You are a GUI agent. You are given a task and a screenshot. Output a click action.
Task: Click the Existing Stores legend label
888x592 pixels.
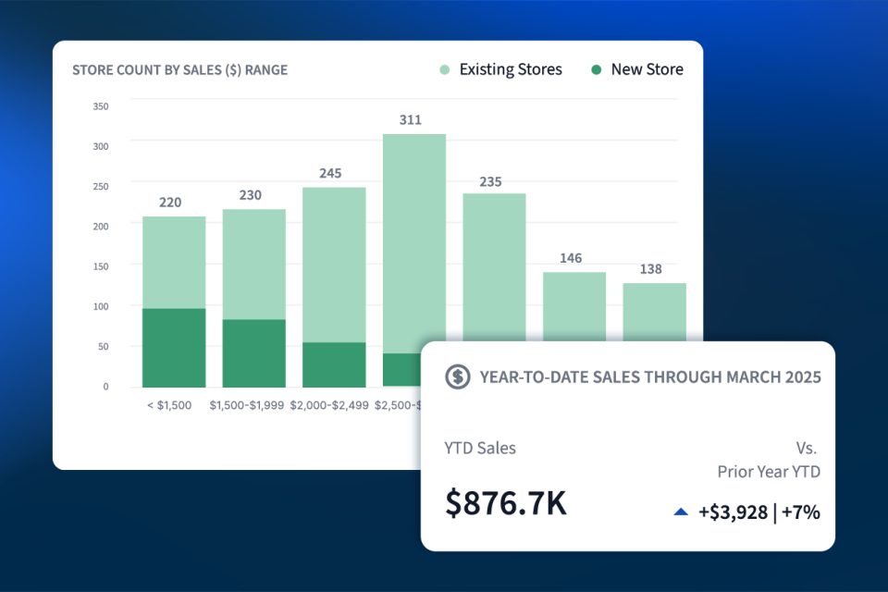511,69
